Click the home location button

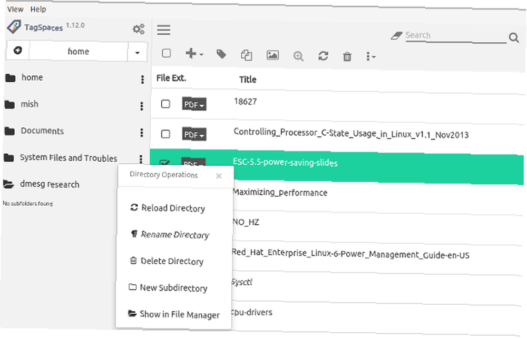(79, 52)
